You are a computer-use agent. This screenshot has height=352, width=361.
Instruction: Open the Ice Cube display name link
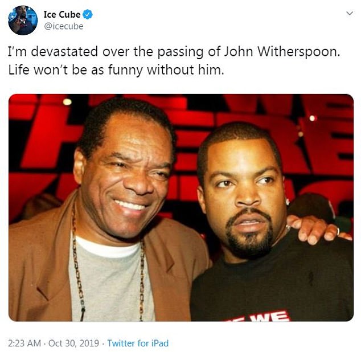click(62, 14)
